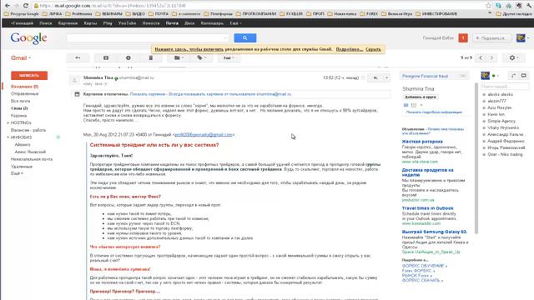Click sender avatar of Shumina Tina
This screenshot has height=300, width=534.
click(x=74, y=80)
